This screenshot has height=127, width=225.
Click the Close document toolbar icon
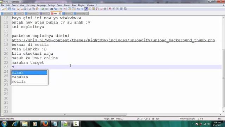(18, 9)
